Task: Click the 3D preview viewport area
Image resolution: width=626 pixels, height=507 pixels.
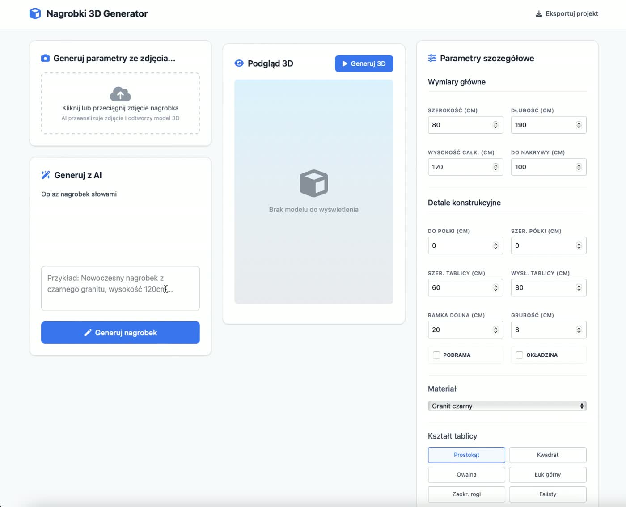Action: point(314,192)
